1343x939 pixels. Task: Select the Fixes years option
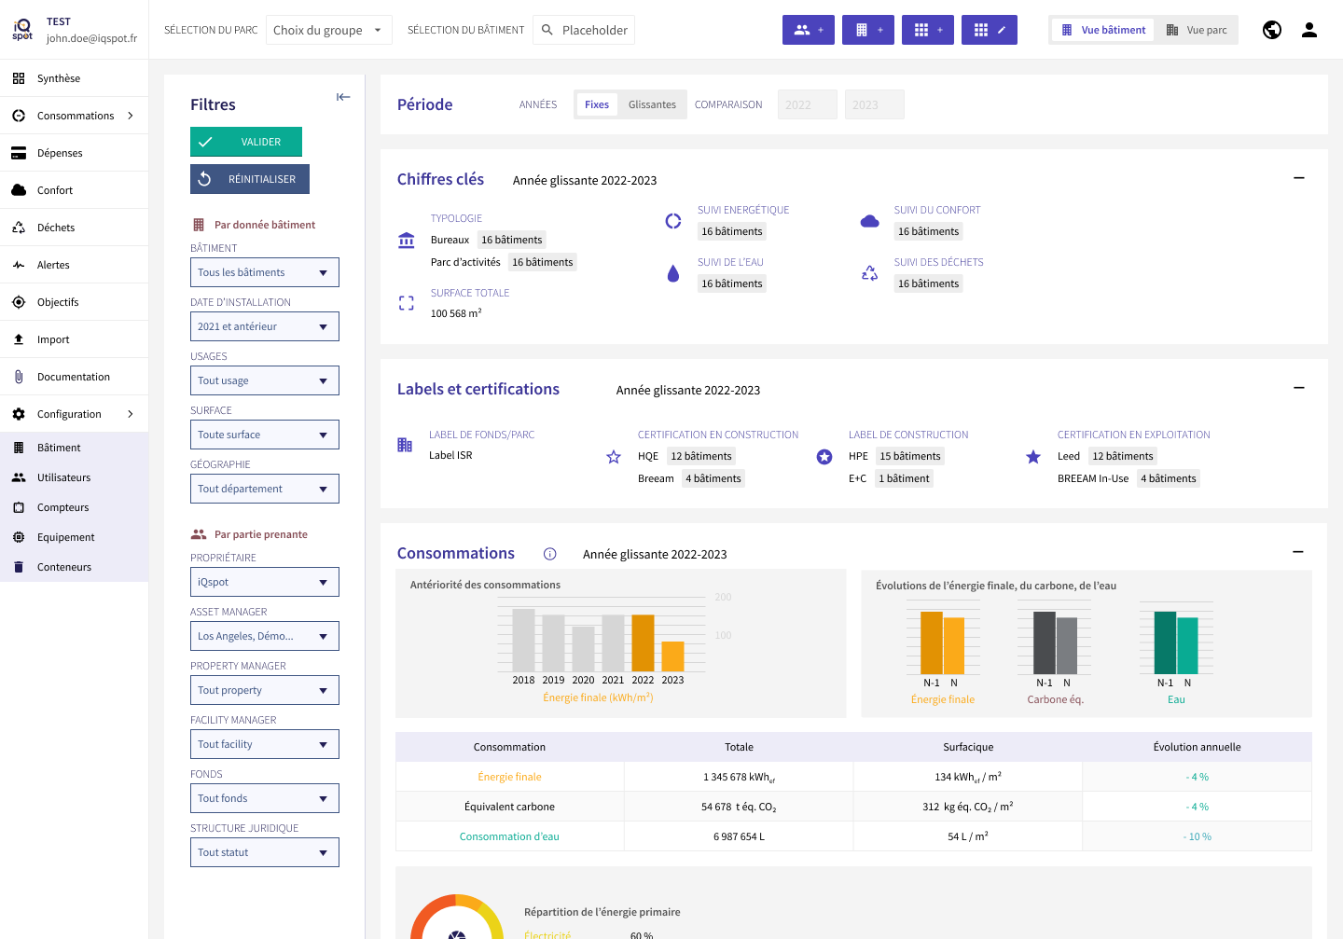click(x=597, y=104)
